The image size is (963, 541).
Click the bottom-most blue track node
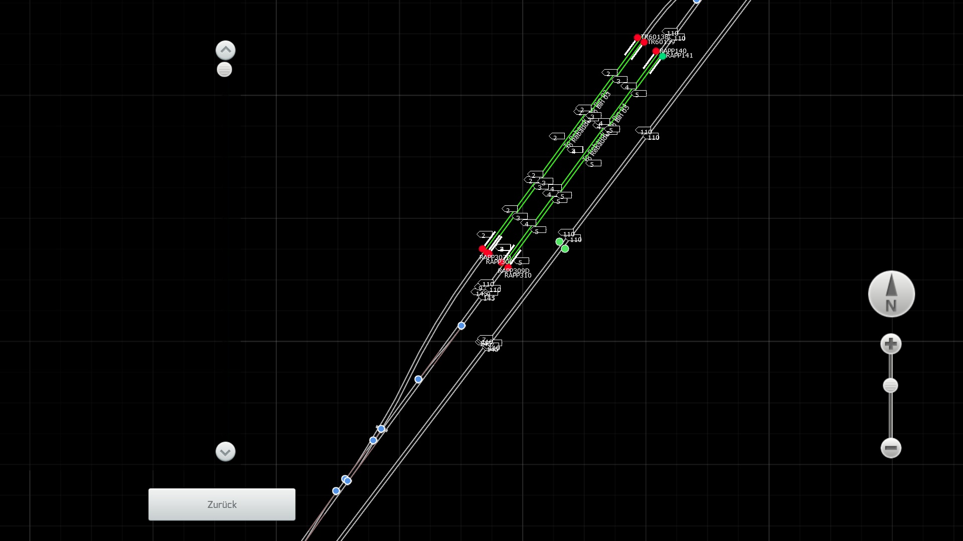click(336, 491)
